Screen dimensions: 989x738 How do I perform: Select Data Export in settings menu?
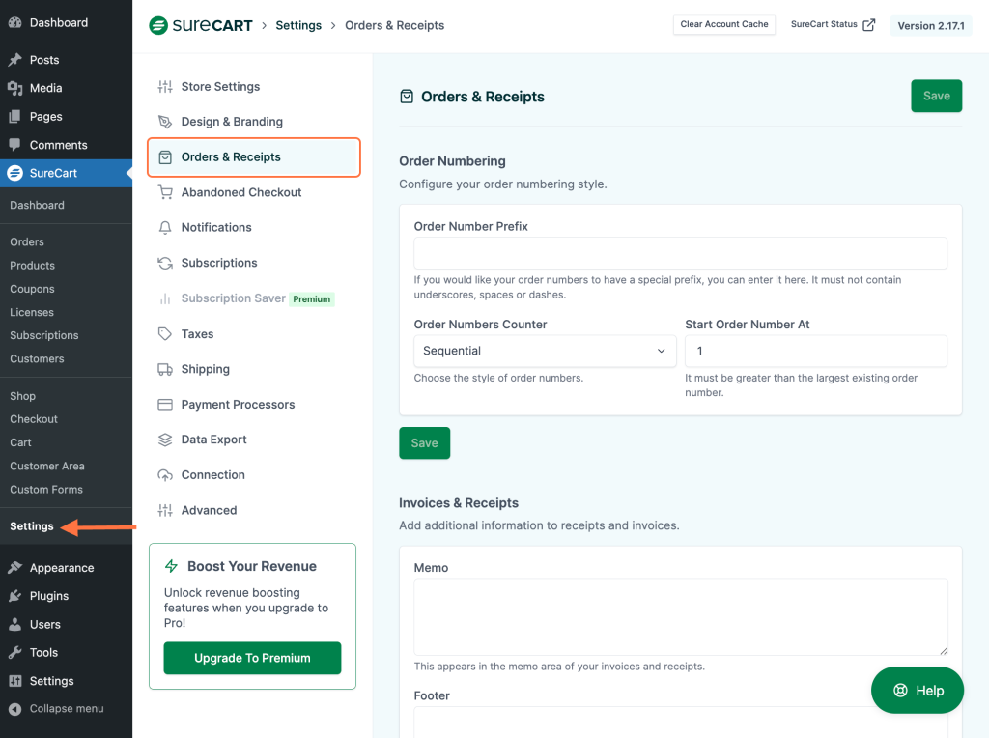click(x=213, y=440)
